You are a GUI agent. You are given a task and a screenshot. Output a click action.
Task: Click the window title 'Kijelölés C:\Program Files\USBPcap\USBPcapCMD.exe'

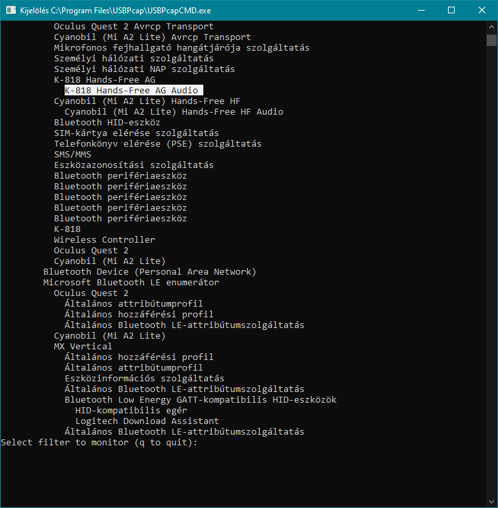115,11
